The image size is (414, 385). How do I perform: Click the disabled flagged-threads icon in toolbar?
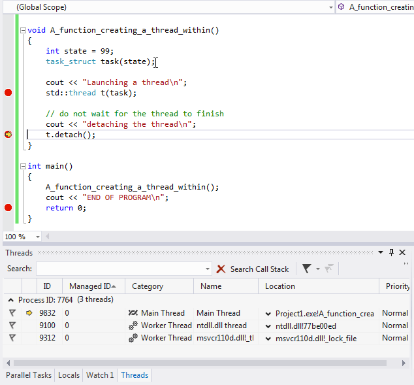[x=329, y=269]
